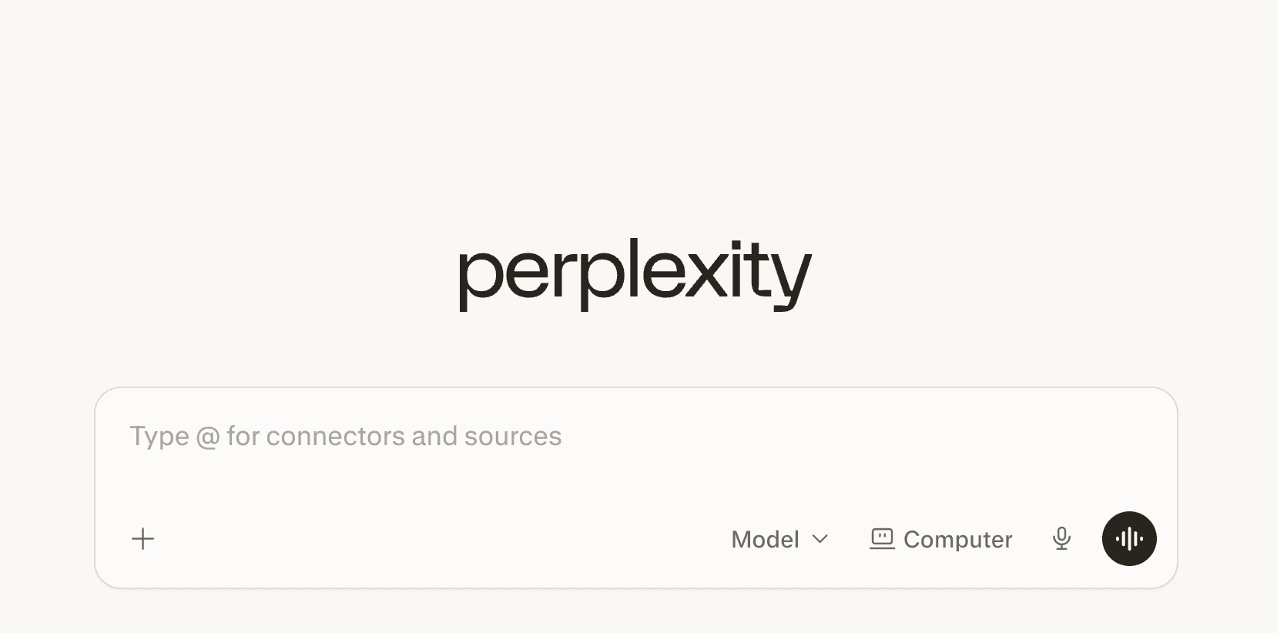This screenshot has height=633, width=1277.
Task: Enable dictation using the mic icon
Action: pos(1061,538)
